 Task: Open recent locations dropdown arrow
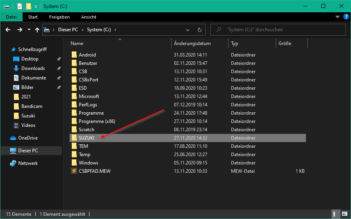29,30
